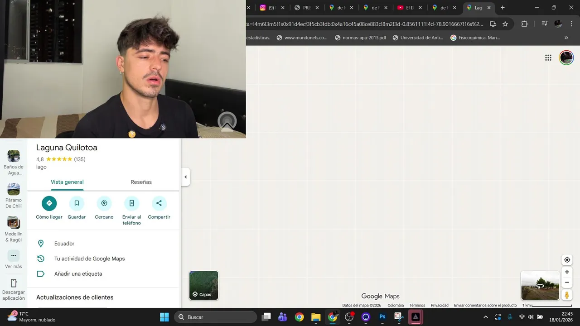
Task: Click the Laguna Quilotoa title
Action: tap(67, 148)
